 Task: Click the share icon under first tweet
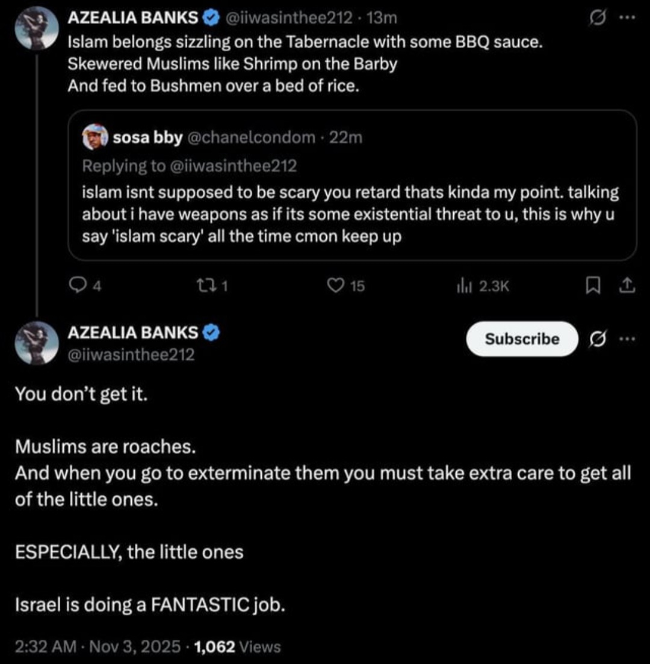(627, 286)
